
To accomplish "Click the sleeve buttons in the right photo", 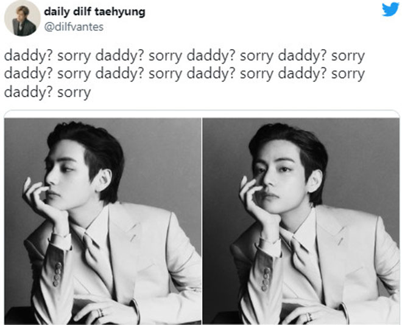I will 266,279.
